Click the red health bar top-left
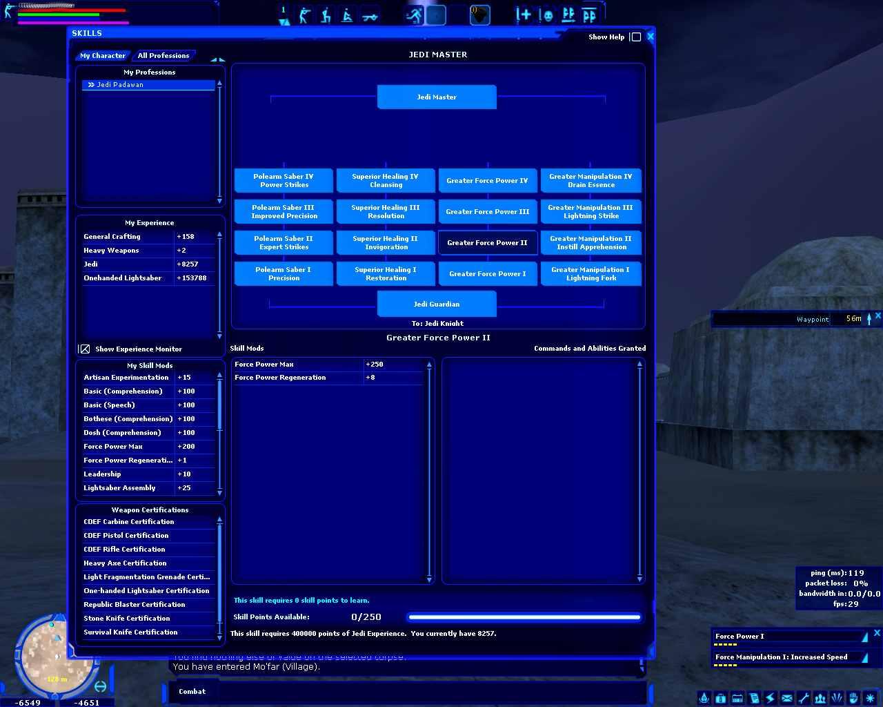883x707 pixels. pos(72,10)
